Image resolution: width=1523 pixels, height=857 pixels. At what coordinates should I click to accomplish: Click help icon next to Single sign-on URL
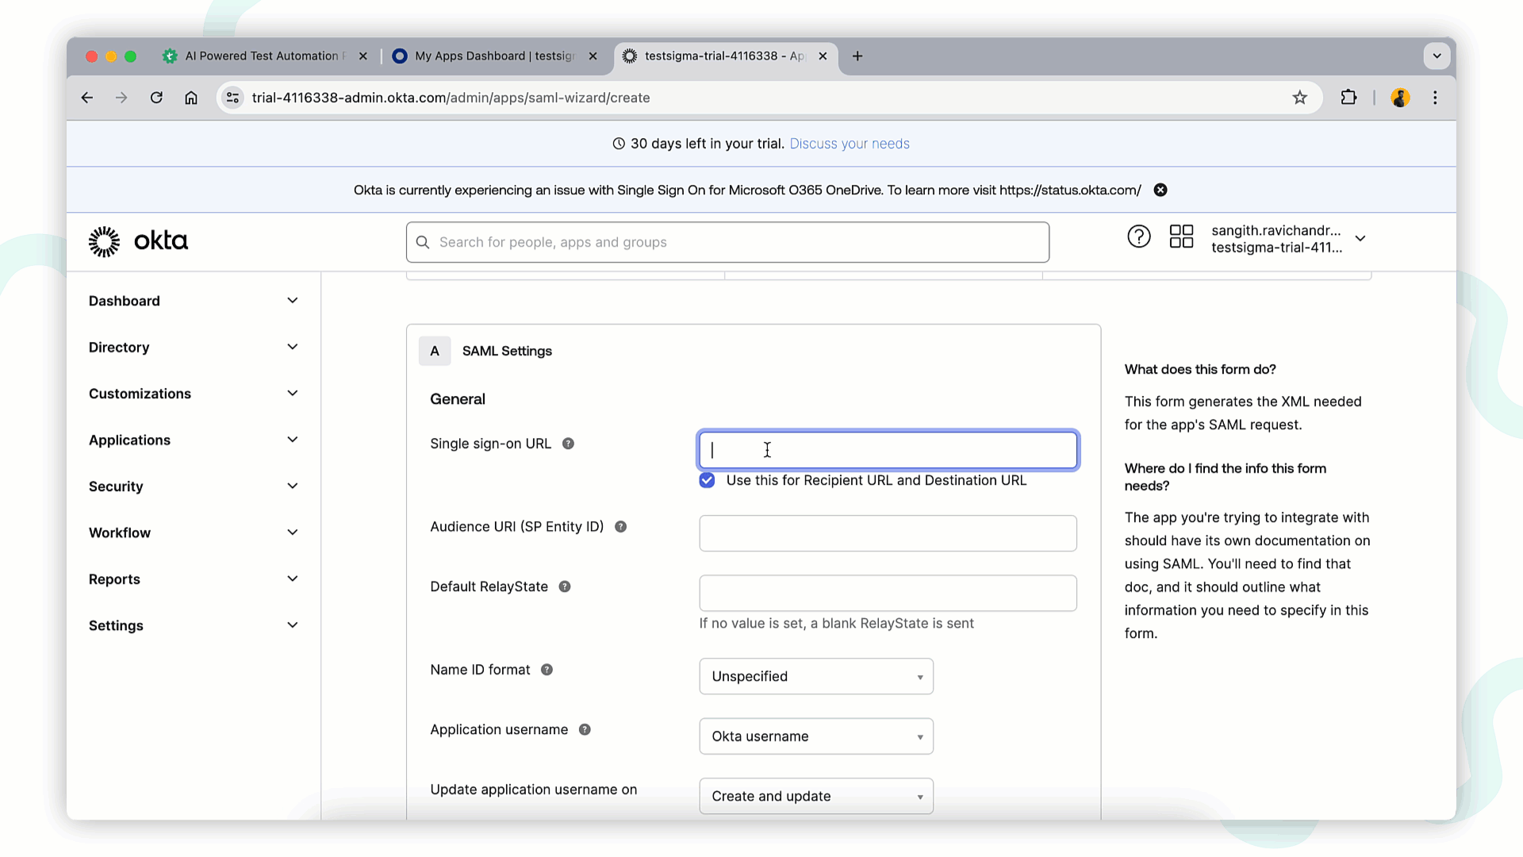(x=568, y=444)
